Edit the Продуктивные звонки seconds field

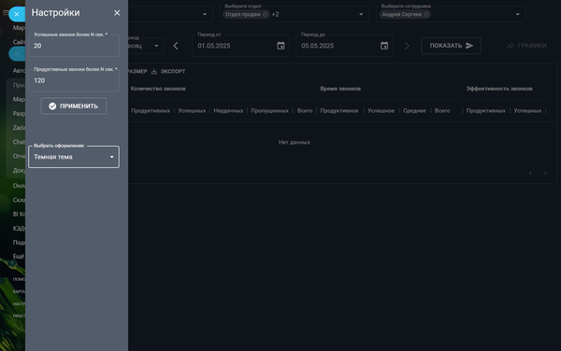tap(74, 80)
